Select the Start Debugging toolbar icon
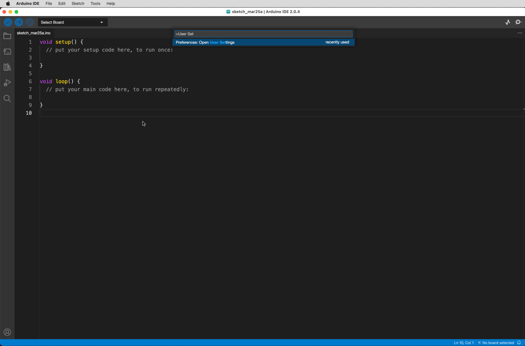Image resolution: width=525 pixels, height=346 pixels. 29,22
